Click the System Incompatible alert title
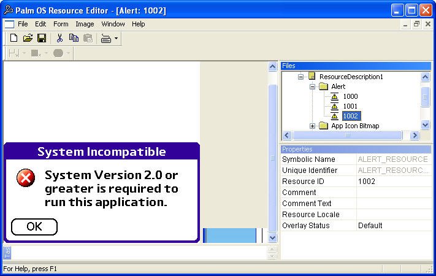Image resolution: width=436 pixels, height=276 pixels. tap(102, 152)
